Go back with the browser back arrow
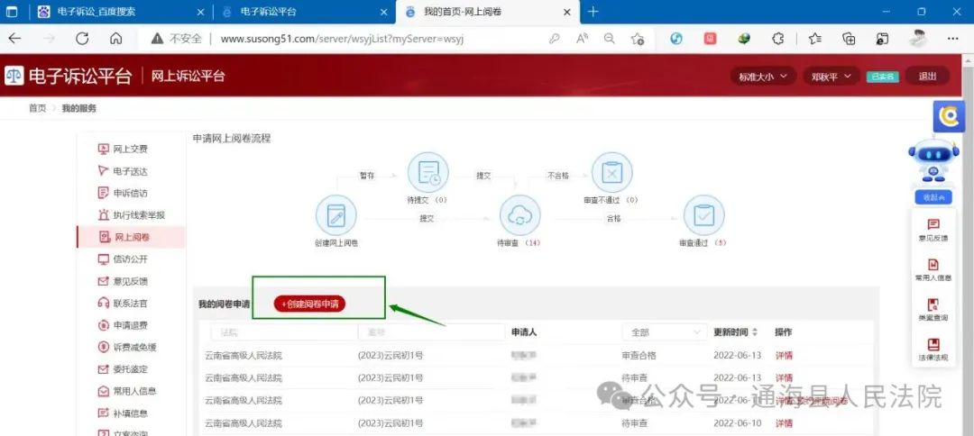Screen dimensions: 974x436 click(x=14, y=39)
